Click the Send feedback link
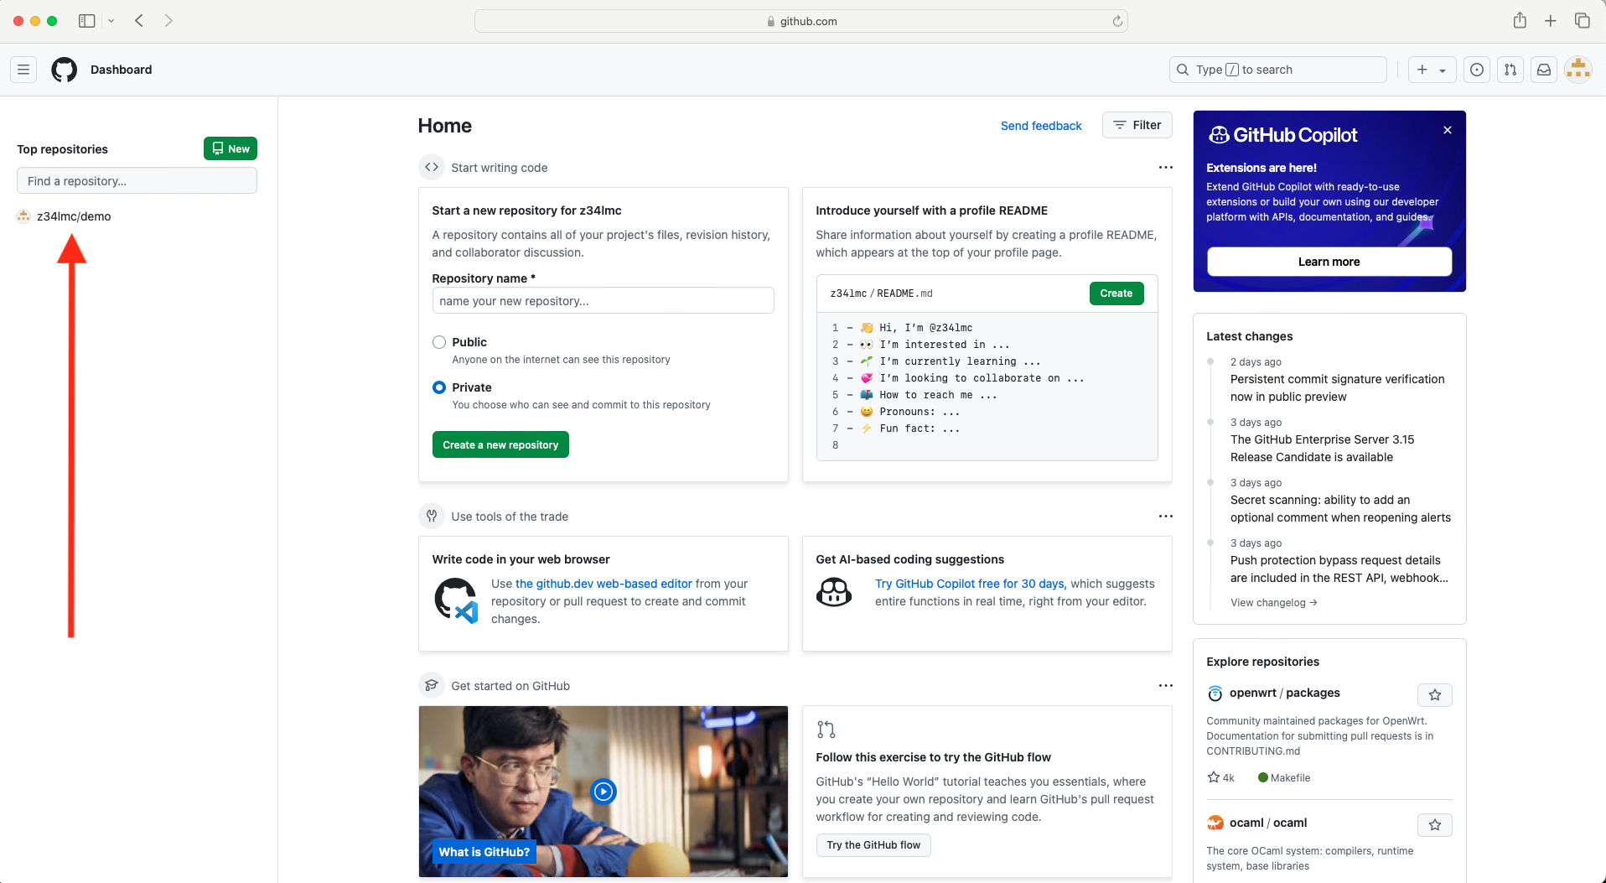1606x883 pixels. coord(1041,126)
